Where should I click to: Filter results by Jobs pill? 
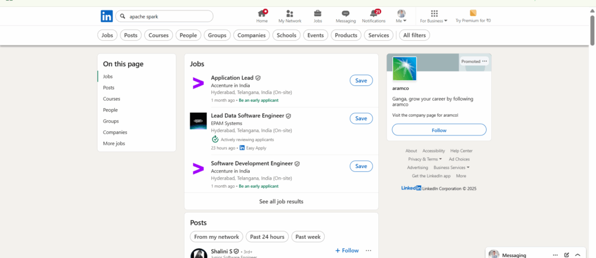(x=108, y=35)
